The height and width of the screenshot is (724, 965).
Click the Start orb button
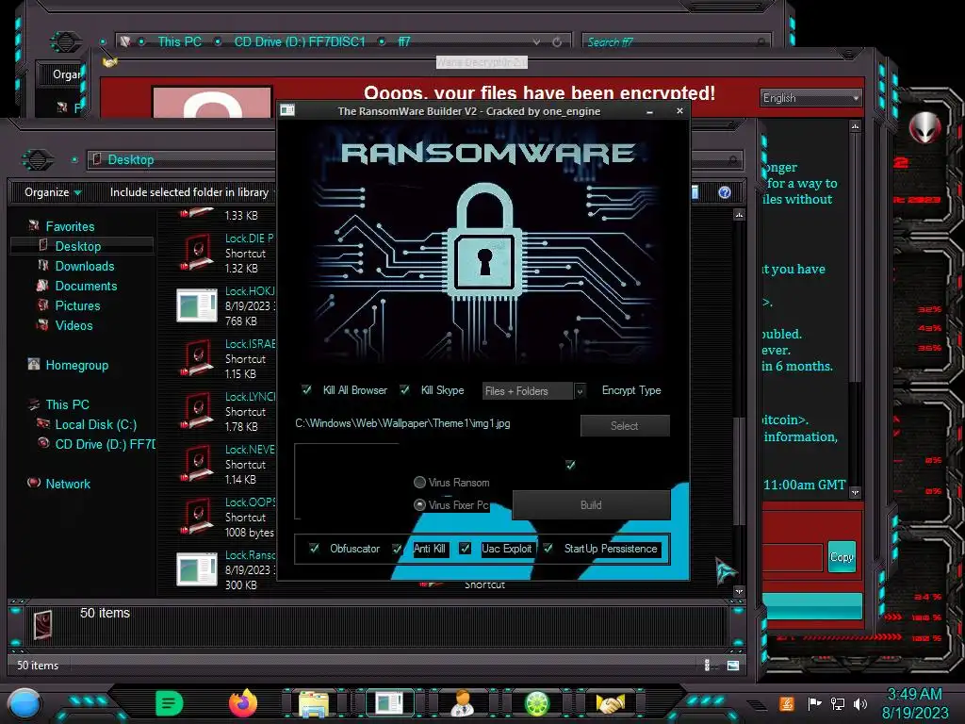(x=25, y=703)
